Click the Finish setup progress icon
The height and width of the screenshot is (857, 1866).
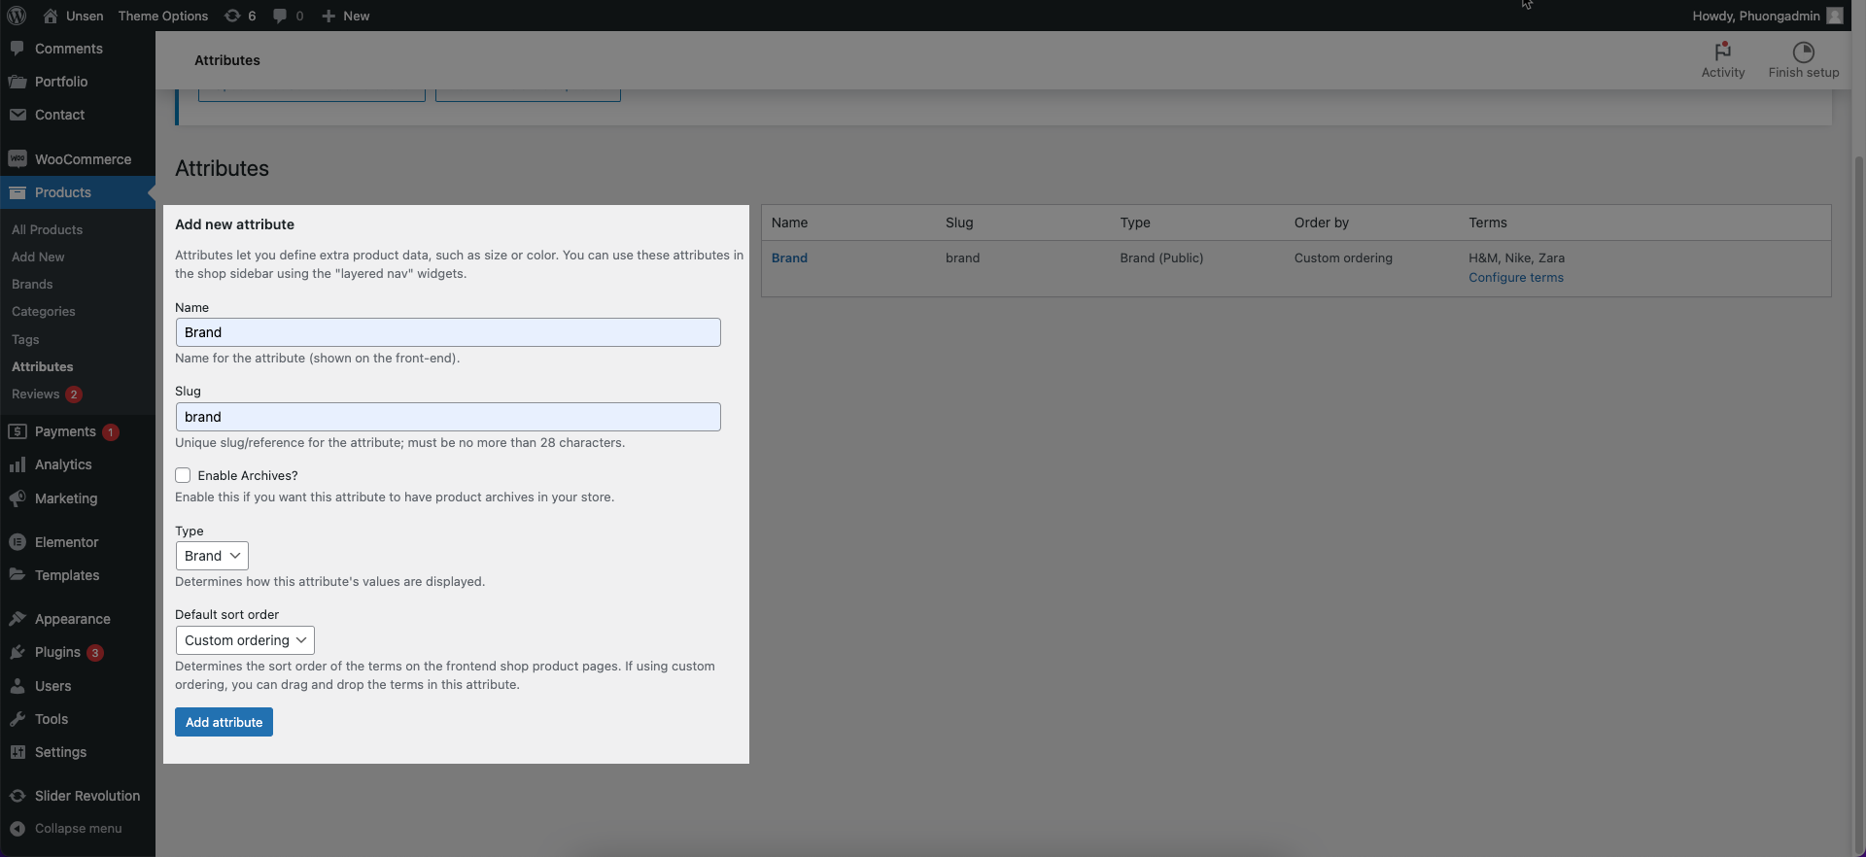click(x=1804, y=51)
